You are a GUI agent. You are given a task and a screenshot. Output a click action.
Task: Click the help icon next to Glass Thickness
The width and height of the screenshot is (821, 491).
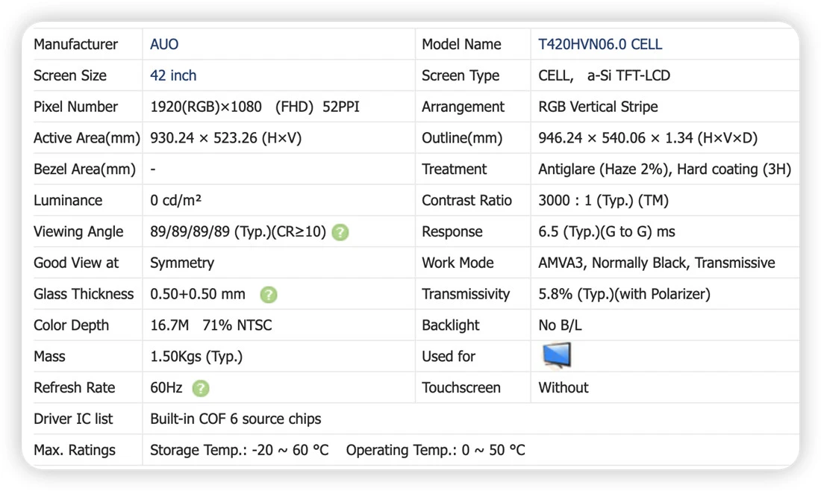click(x=269, y=295)
